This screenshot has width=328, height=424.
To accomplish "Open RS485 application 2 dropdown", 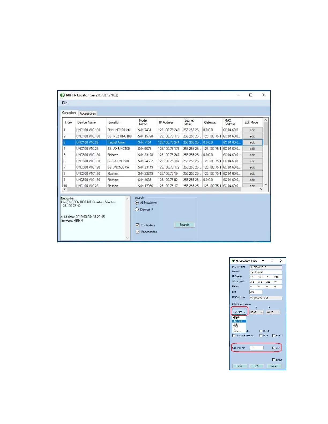I will coord(256,312).
